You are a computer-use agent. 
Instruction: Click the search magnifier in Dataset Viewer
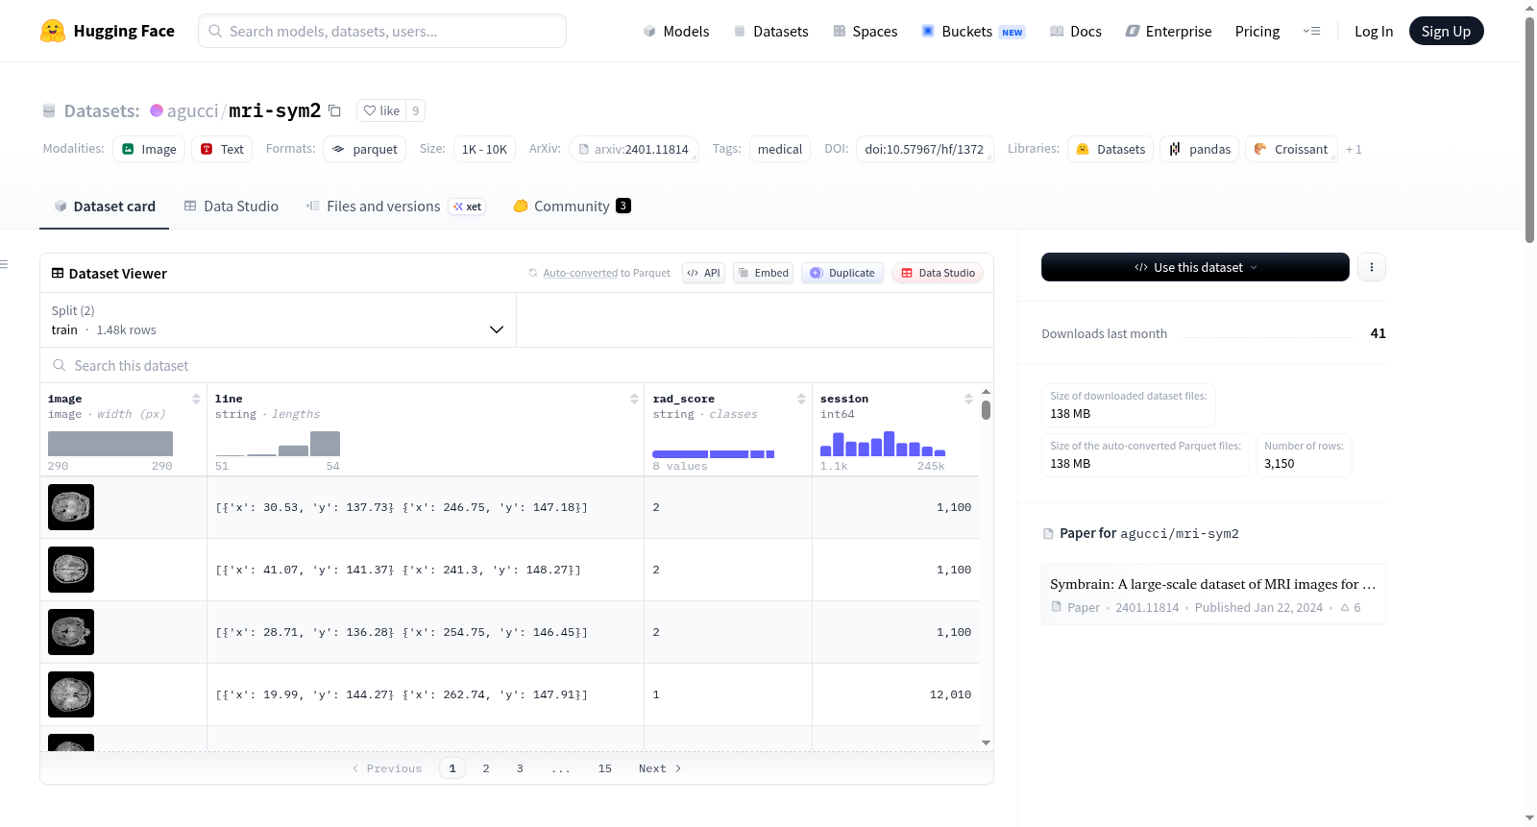[x=60, y=365]
